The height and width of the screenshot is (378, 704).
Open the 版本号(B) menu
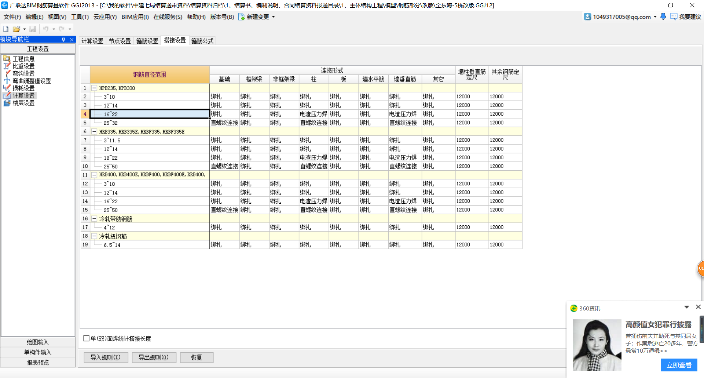[222, 17]
